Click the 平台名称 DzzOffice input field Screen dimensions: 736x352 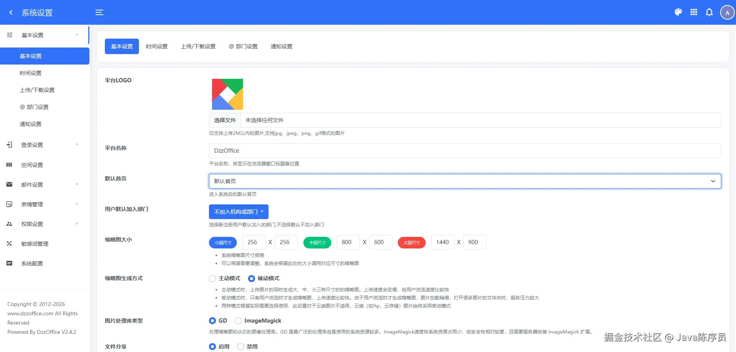[465, 151]
